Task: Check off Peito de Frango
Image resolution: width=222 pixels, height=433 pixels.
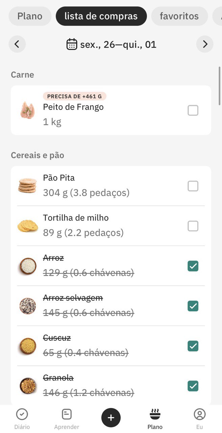Action: click(193, 110)
